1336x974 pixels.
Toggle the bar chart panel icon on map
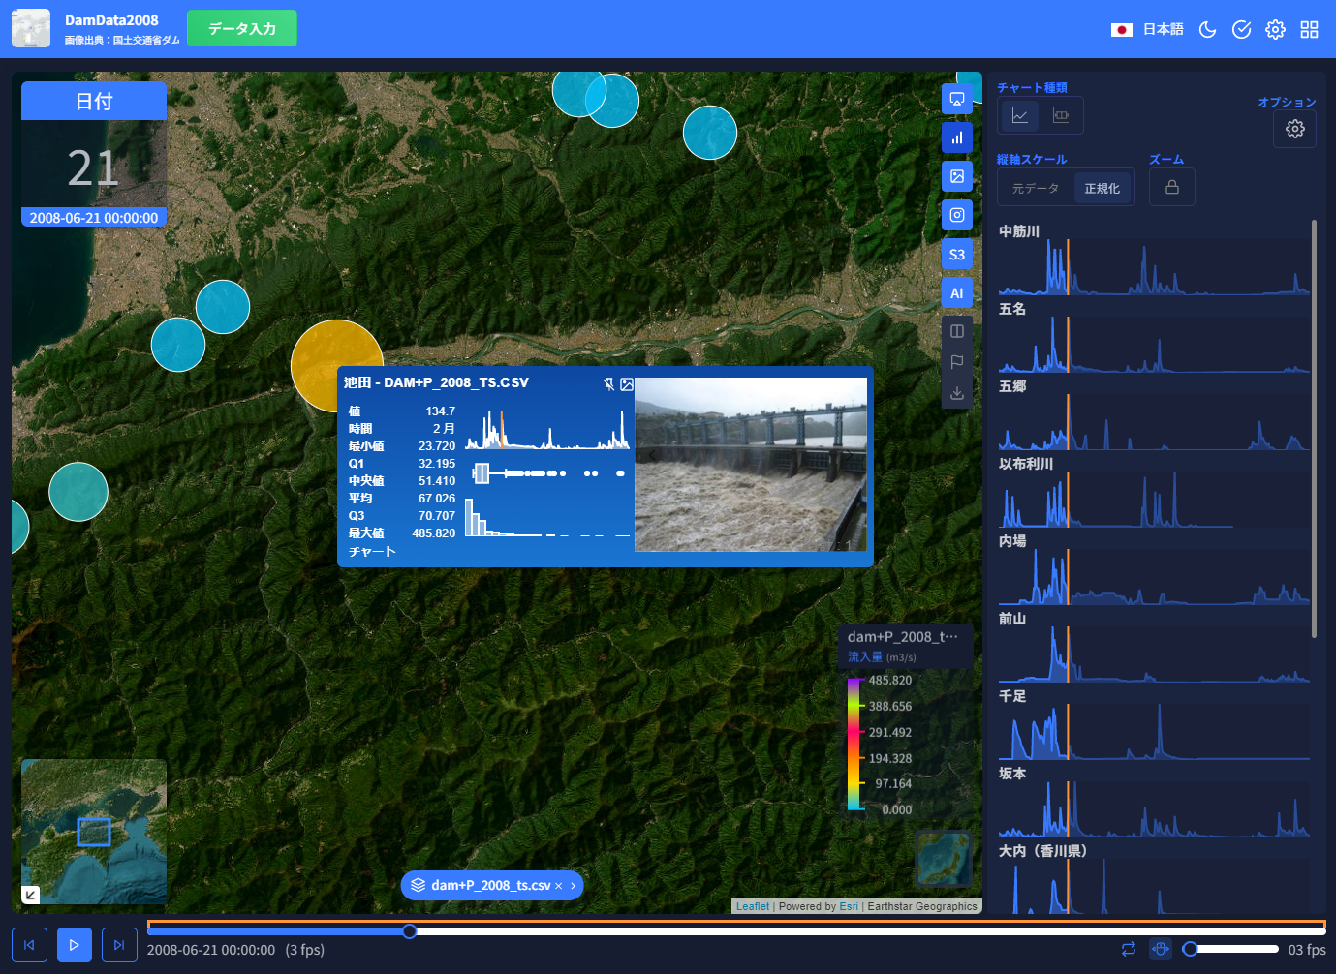(x=957, y=137)
